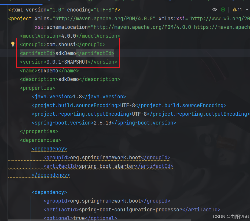Click the version 0.0.1-SNAPSHOT value
The height and width of the screenshot is (221, 250).
pyautogui.click(x=67, y=62)
